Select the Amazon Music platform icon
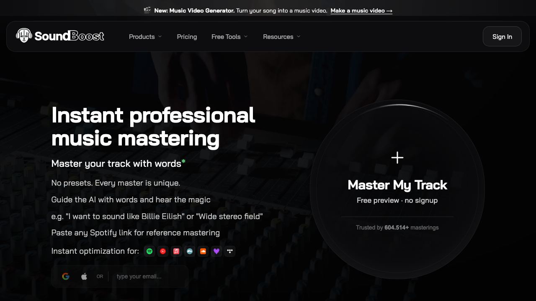This screenshot has height=301, width=536. (x=190, y=251)
